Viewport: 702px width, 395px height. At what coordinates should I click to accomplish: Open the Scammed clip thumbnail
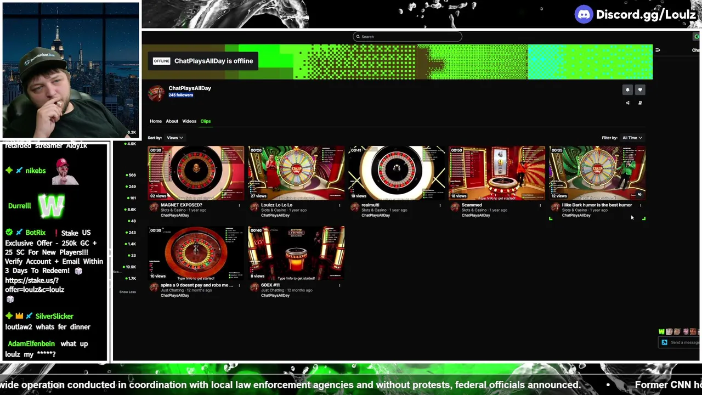point(497,173)
